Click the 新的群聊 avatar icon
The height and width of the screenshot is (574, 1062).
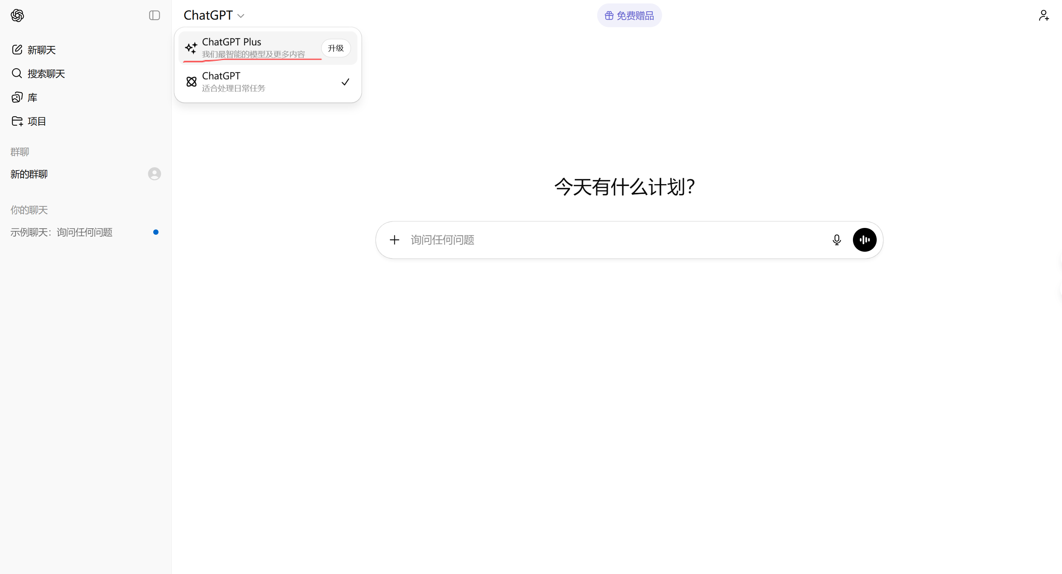(154, 174)
